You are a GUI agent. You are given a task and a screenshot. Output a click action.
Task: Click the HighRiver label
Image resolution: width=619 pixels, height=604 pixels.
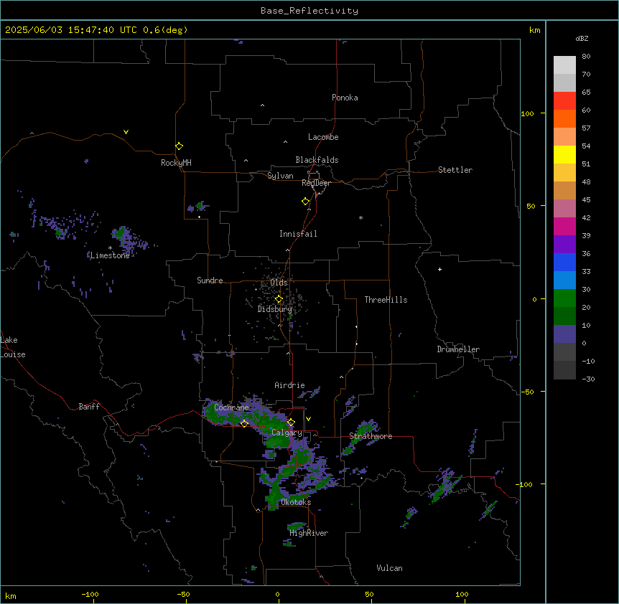coord(309,533)
